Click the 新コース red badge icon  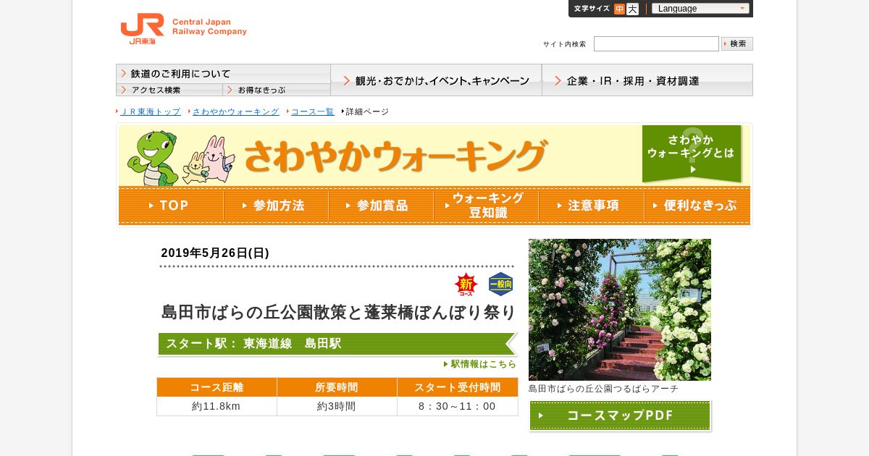click(466, 285)
